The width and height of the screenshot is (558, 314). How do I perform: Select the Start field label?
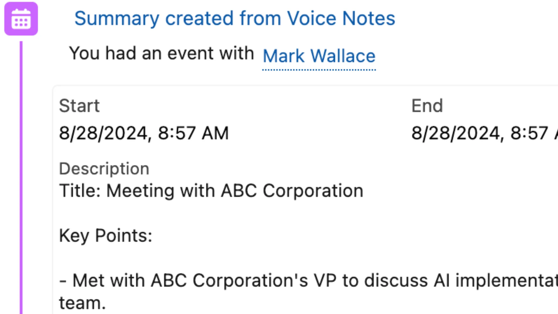79,106
